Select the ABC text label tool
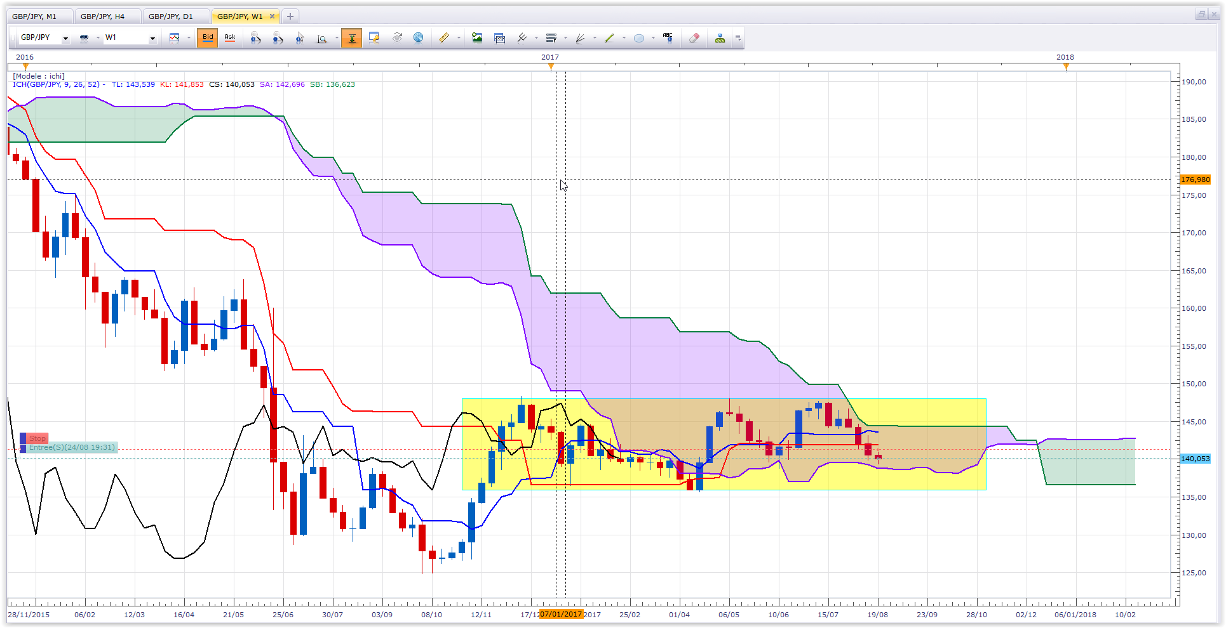 [x=668, y=38]
